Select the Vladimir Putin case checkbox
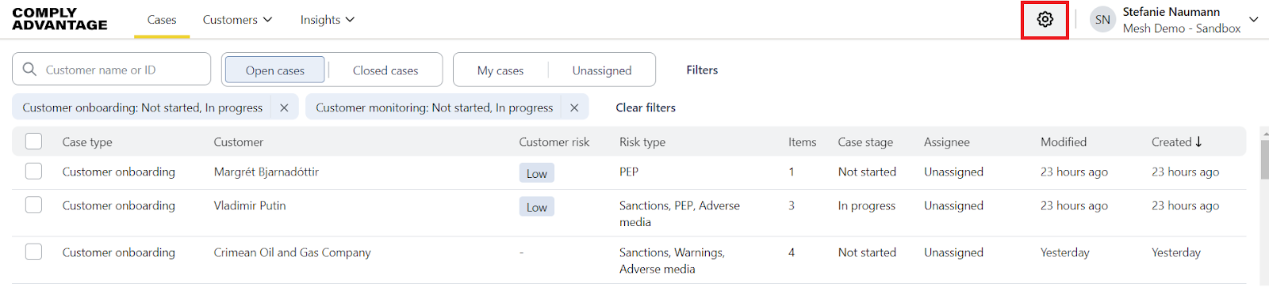The width and height of the screenshot is (1269, 287). (33, 205)
